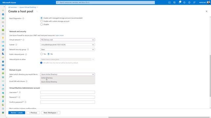
Task: Show info tooltip for Enroll VM with Intune
Action: coord(26,81)
